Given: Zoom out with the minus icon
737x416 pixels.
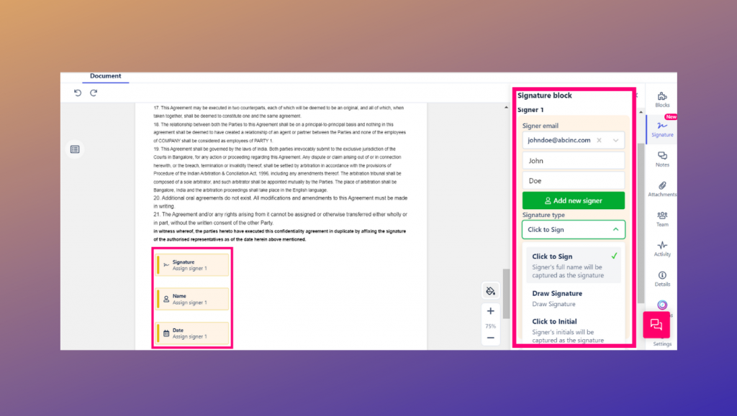Looking at the screenshot, I should 490,338.
